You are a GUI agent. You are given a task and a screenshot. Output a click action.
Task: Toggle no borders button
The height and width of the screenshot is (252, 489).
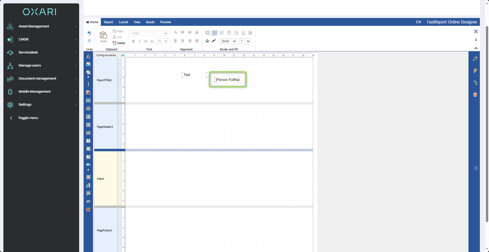click(x=214, y=33)
